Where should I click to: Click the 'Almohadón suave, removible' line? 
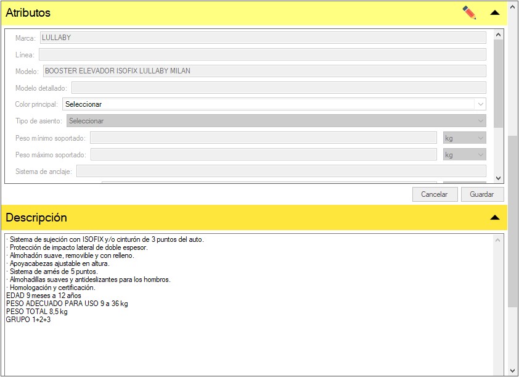(x=70, y=255)
